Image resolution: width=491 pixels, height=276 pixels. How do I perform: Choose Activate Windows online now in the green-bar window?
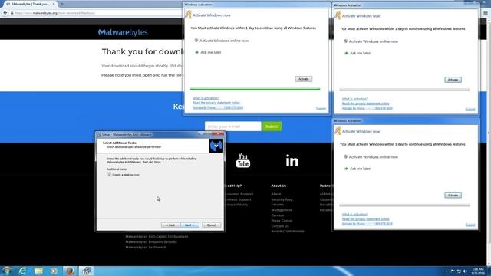pyautogui.click(x=224, y=41)
